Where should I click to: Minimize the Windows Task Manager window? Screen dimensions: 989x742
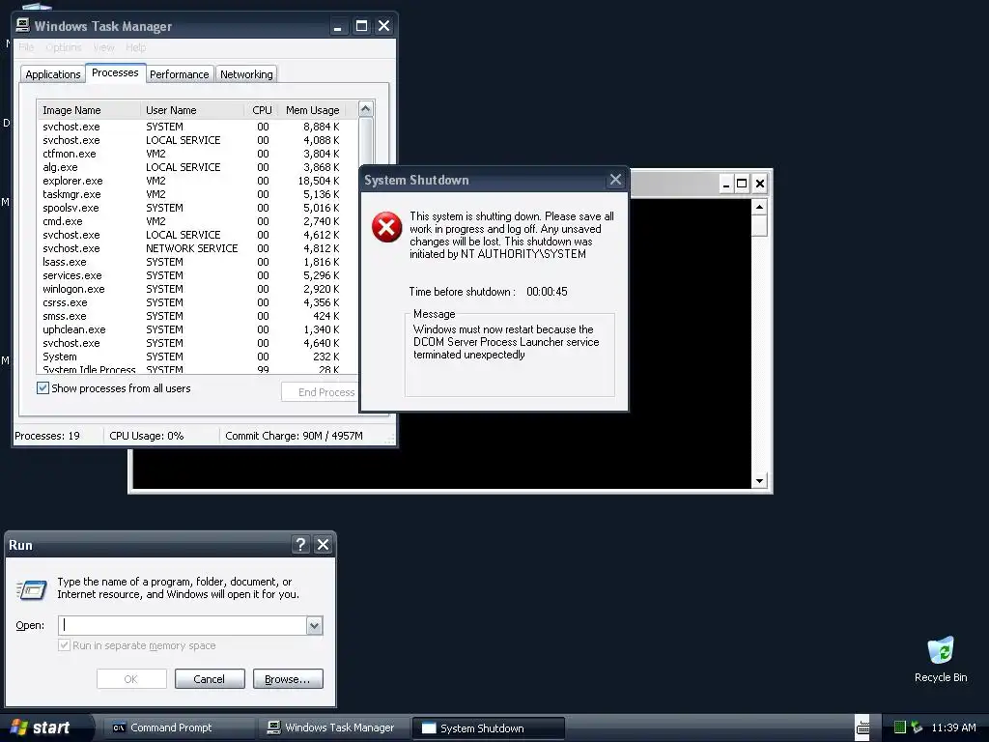click(338, 26)
